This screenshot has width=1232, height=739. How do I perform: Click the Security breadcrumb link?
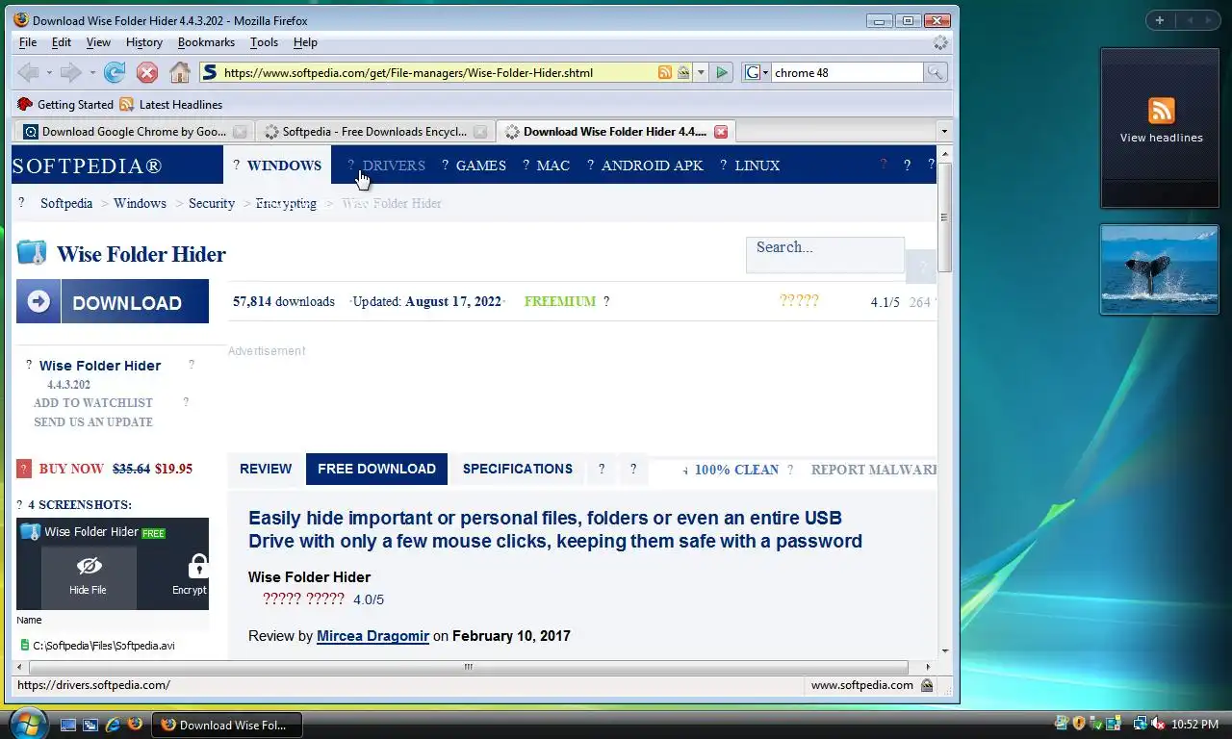pos(212,203)
